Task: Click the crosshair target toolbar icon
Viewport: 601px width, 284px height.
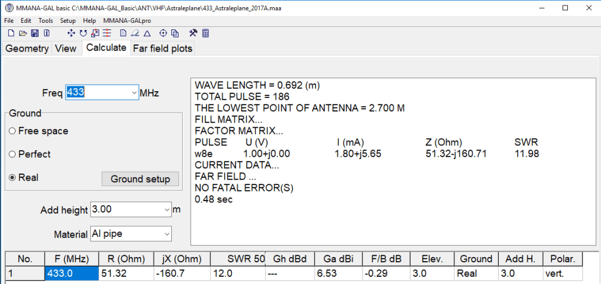Action: point(163,33)
